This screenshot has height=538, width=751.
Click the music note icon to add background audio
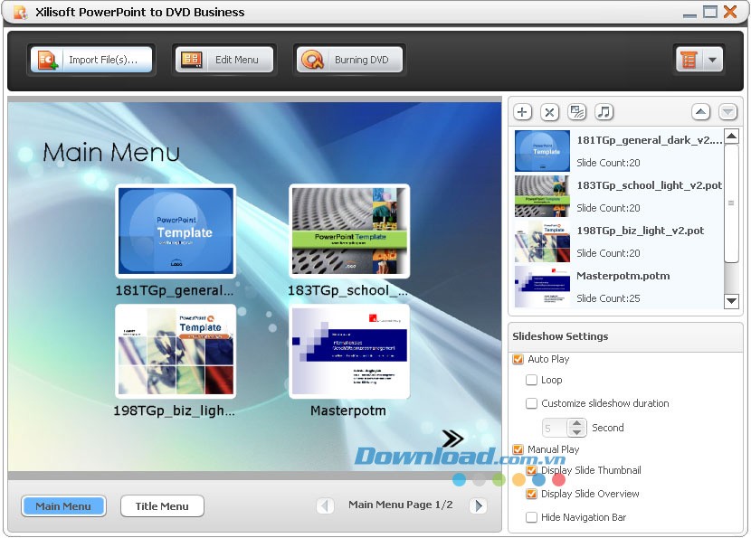(604, 111)
